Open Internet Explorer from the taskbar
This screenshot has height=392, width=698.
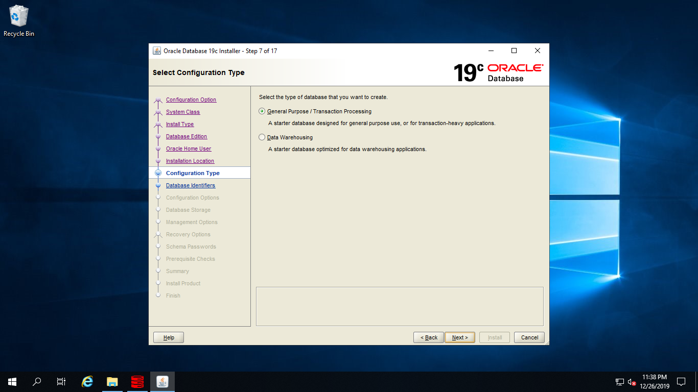pos(87,381)
